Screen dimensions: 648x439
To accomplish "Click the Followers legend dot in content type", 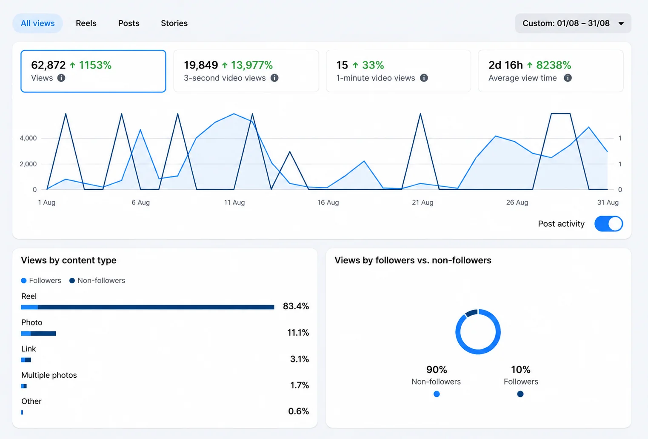I will click(24, 281).
